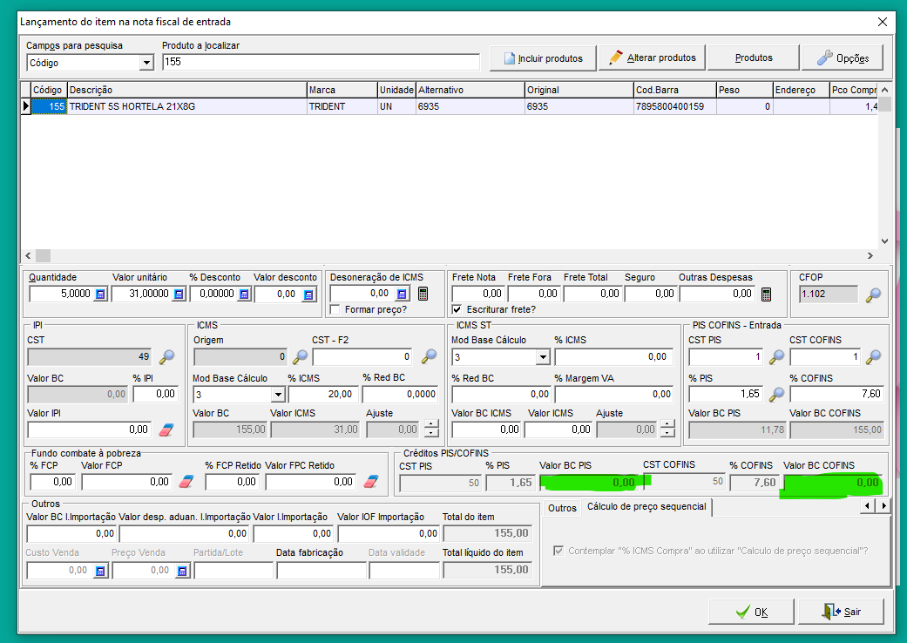The width and height of the screenshot is (907, 643).
Task: Open calculator beside Valor unitário field
Action: click(179, 294)
